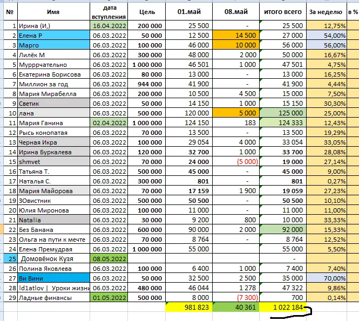The height and width of the screenshot is (321, 359).
Task: Select the 'итого всего' header cell
Action: 283,12
